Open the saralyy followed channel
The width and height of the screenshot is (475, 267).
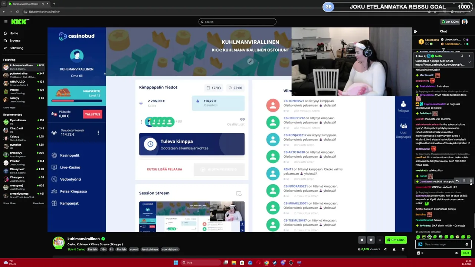coord(24,99)
